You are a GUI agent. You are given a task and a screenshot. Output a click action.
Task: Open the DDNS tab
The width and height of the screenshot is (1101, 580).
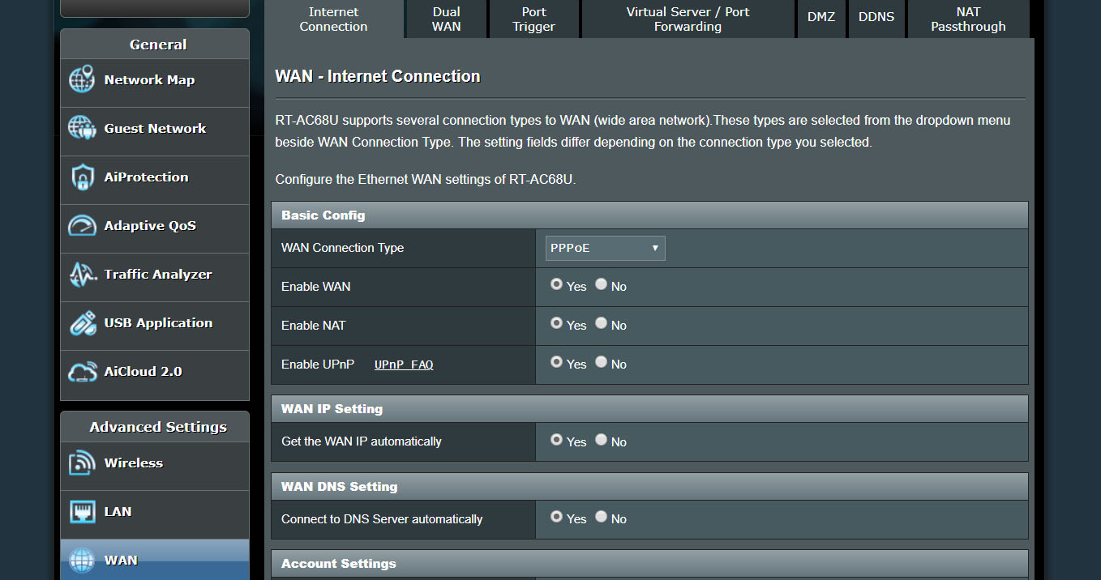[876, 19]
